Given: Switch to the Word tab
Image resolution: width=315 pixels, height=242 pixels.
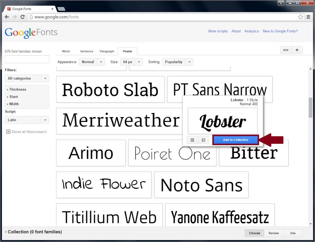Looking at the screenshot, I should coord(66,51).
